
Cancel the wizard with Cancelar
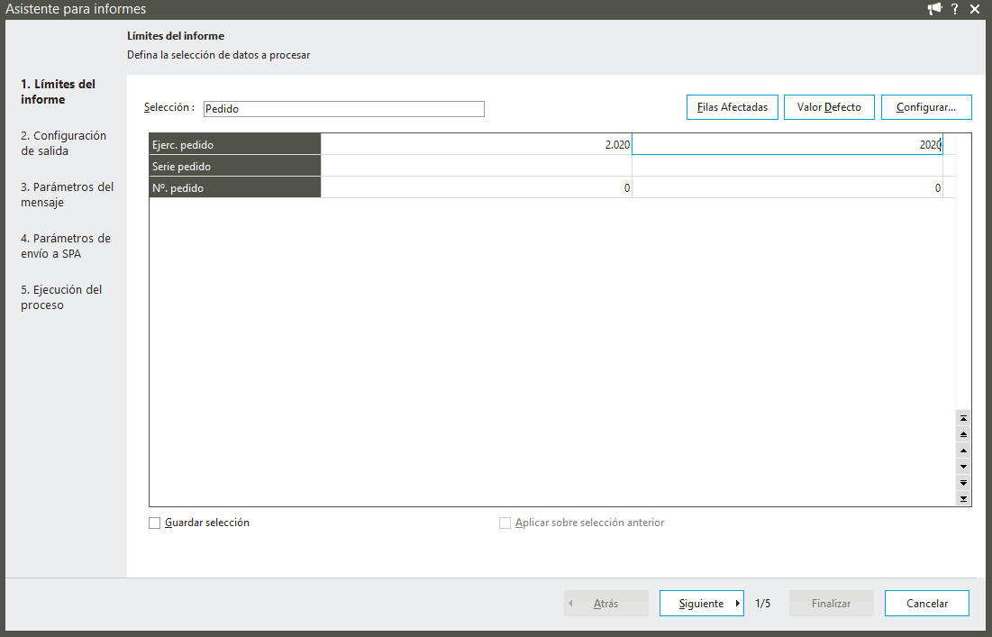[x=927, y=604]
